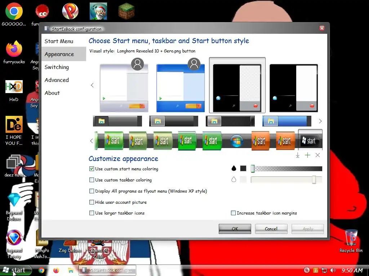This screenshot has height=276, width=369.
Task: Select the black Start menu with transparent panel
Action: (x=237, y=85)
